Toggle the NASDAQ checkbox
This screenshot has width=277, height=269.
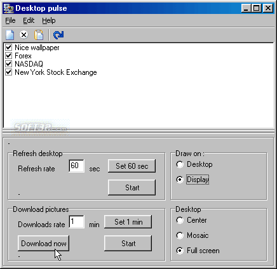click(8, 64)
